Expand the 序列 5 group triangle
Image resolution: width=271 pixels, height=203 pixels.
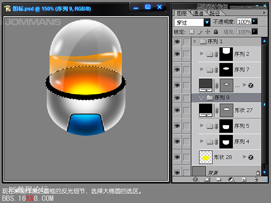pyautogui.click(x=202, y=126)
